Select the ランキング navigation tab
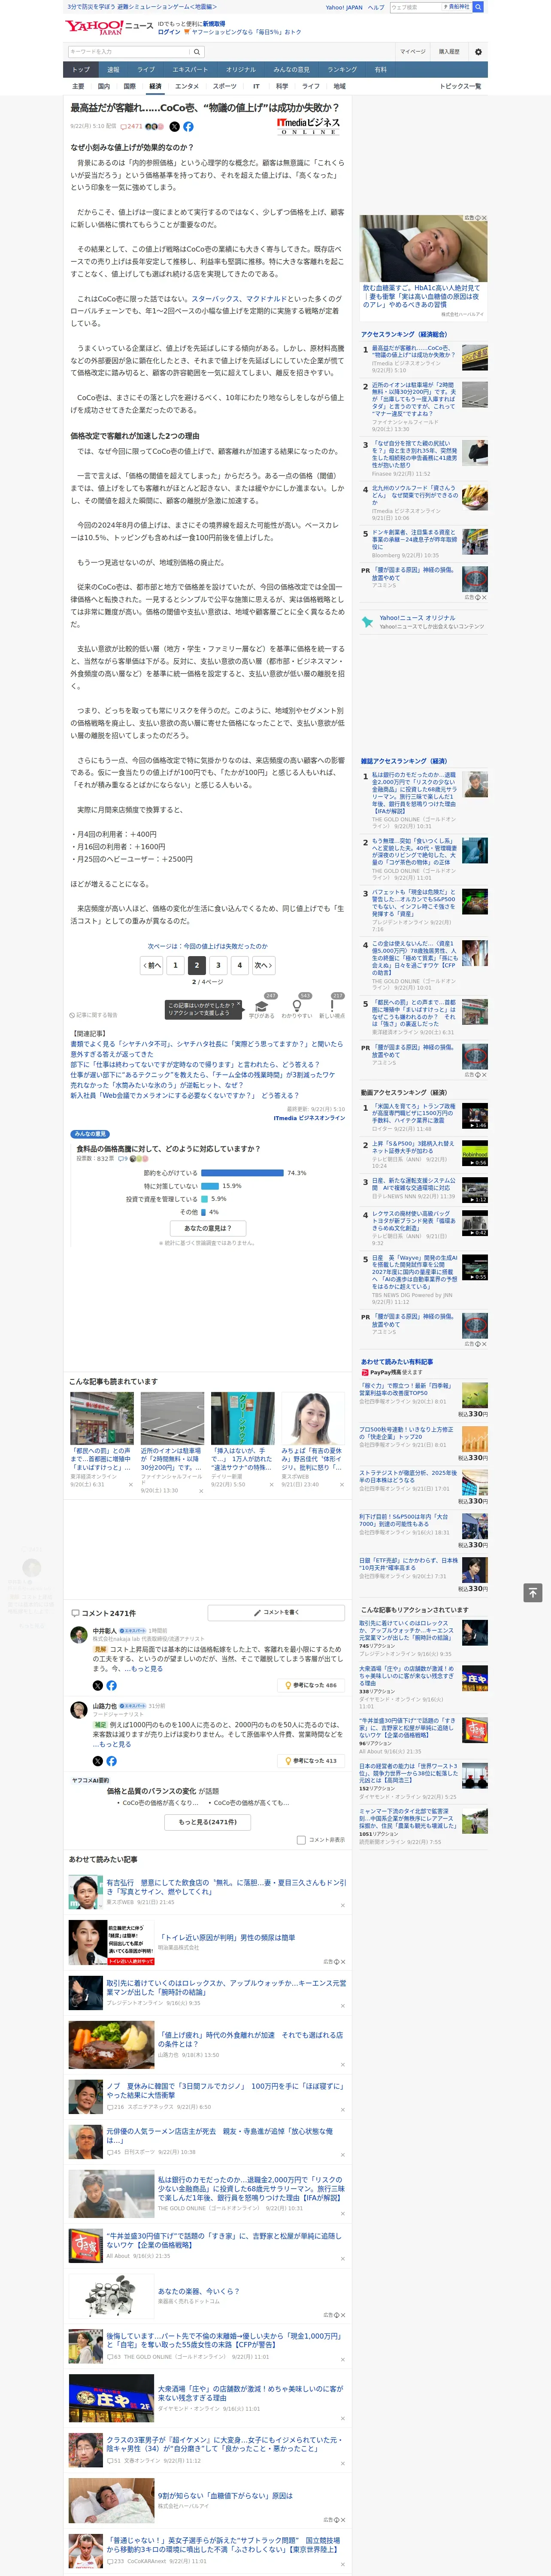Viewport: 551px width, 2576px height. (342, 70)
